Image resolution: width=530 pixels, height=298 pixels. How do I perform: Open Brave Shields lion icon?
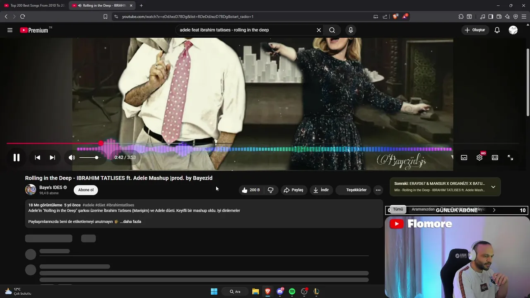pyautogui.click(x=395, y=17)
